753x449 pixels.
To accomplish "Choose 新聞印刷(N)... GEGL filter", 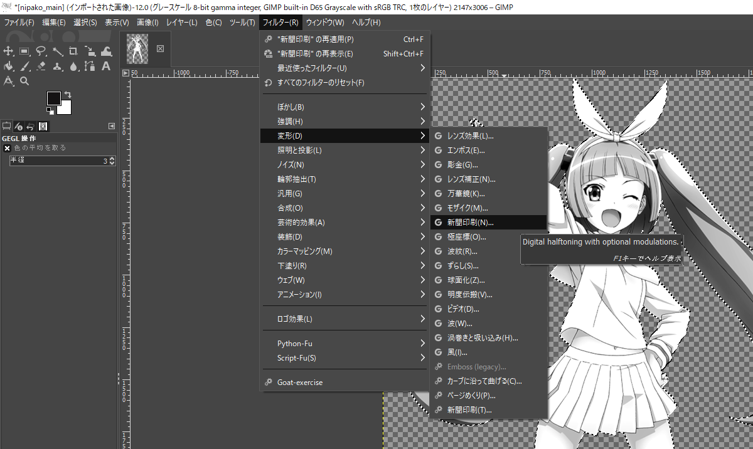I will coord(489,223).
